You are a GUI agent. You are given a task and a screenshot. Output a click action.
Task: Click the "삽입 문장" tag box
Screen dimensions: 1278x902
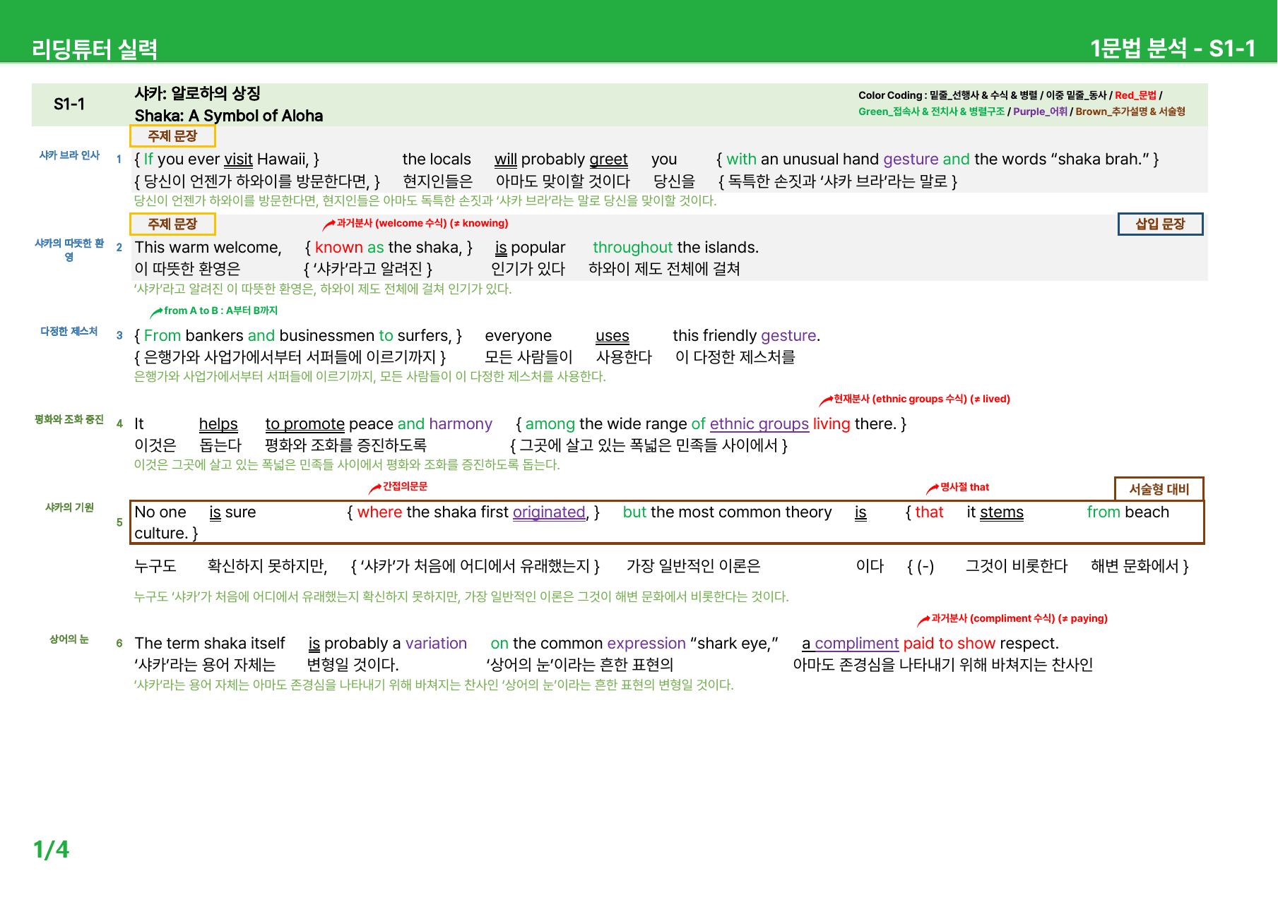point(1160,224)
